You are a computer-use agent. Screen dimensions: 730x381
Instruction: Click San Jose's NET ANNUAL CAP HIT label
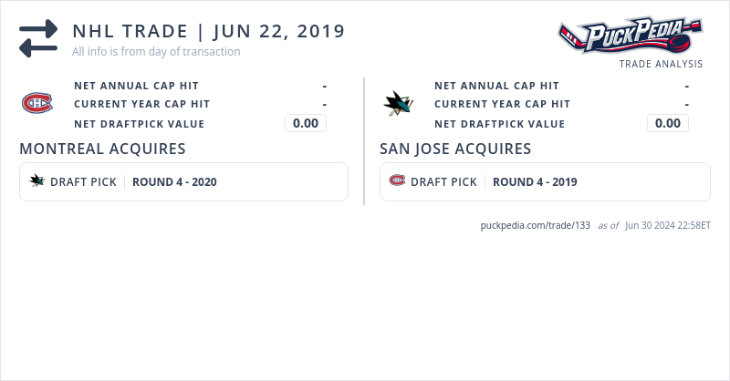[x=496, y=86]
